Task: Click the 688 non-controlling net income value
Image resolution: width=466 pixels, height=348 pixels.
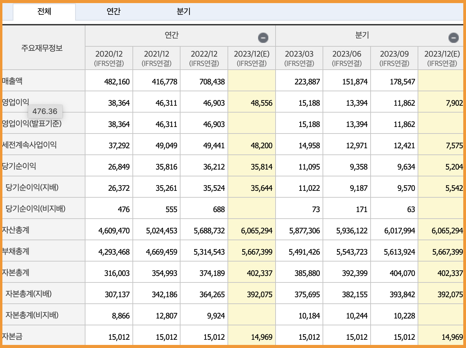Action: (x=219, y=209)
